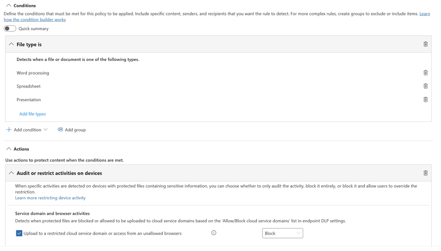The image size is (441, 251).
Task: Remove the Word processing file type
Action: (426, 73)
